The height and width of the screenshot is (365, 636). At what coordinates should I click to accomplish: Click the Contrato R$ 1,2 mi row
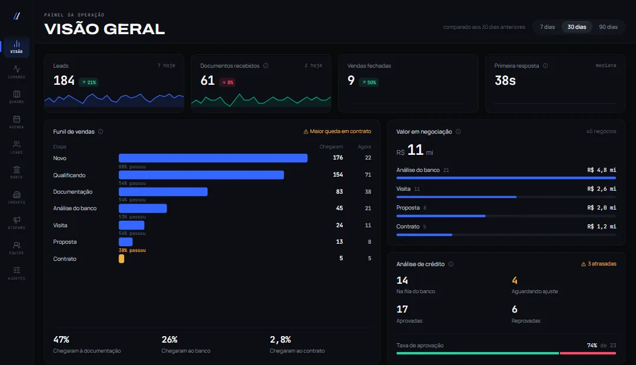(x=506, y=230)
